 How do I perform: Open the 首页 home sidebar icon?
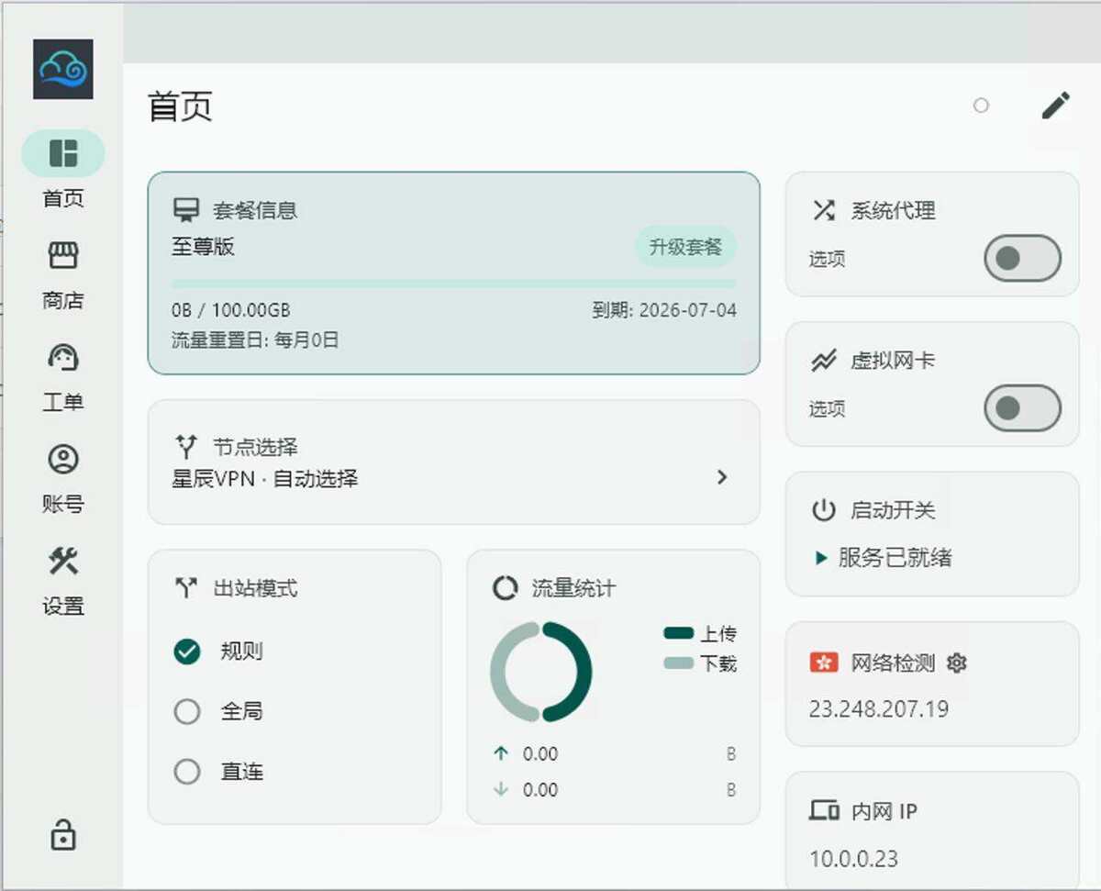(63, 153)
